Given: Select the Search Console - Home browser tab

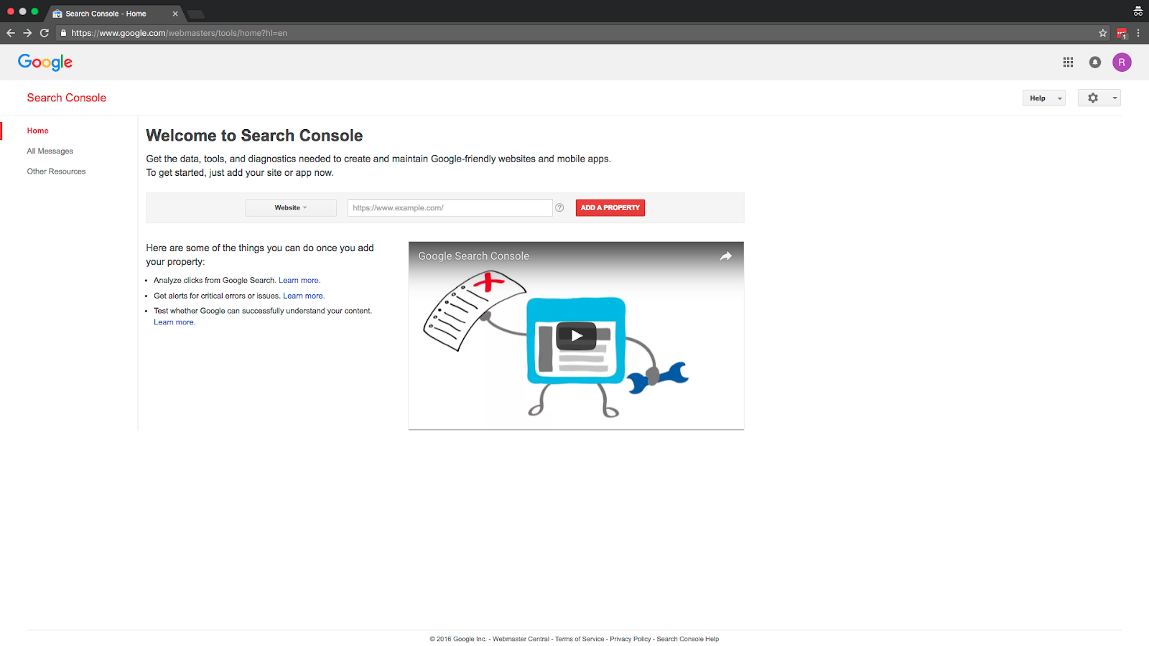Looking at the screenshot, I should tap(115, 14).
